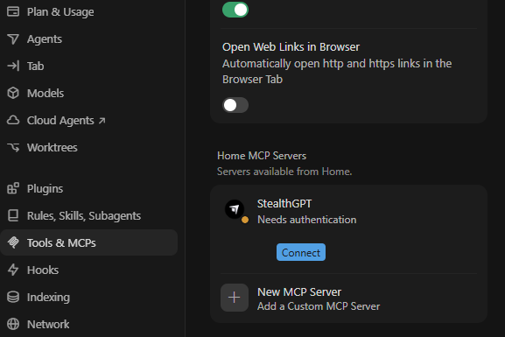This screenshot has width=505, height=337.
Task: Click the Plan & Usage card icon
Action: [13, 11]
